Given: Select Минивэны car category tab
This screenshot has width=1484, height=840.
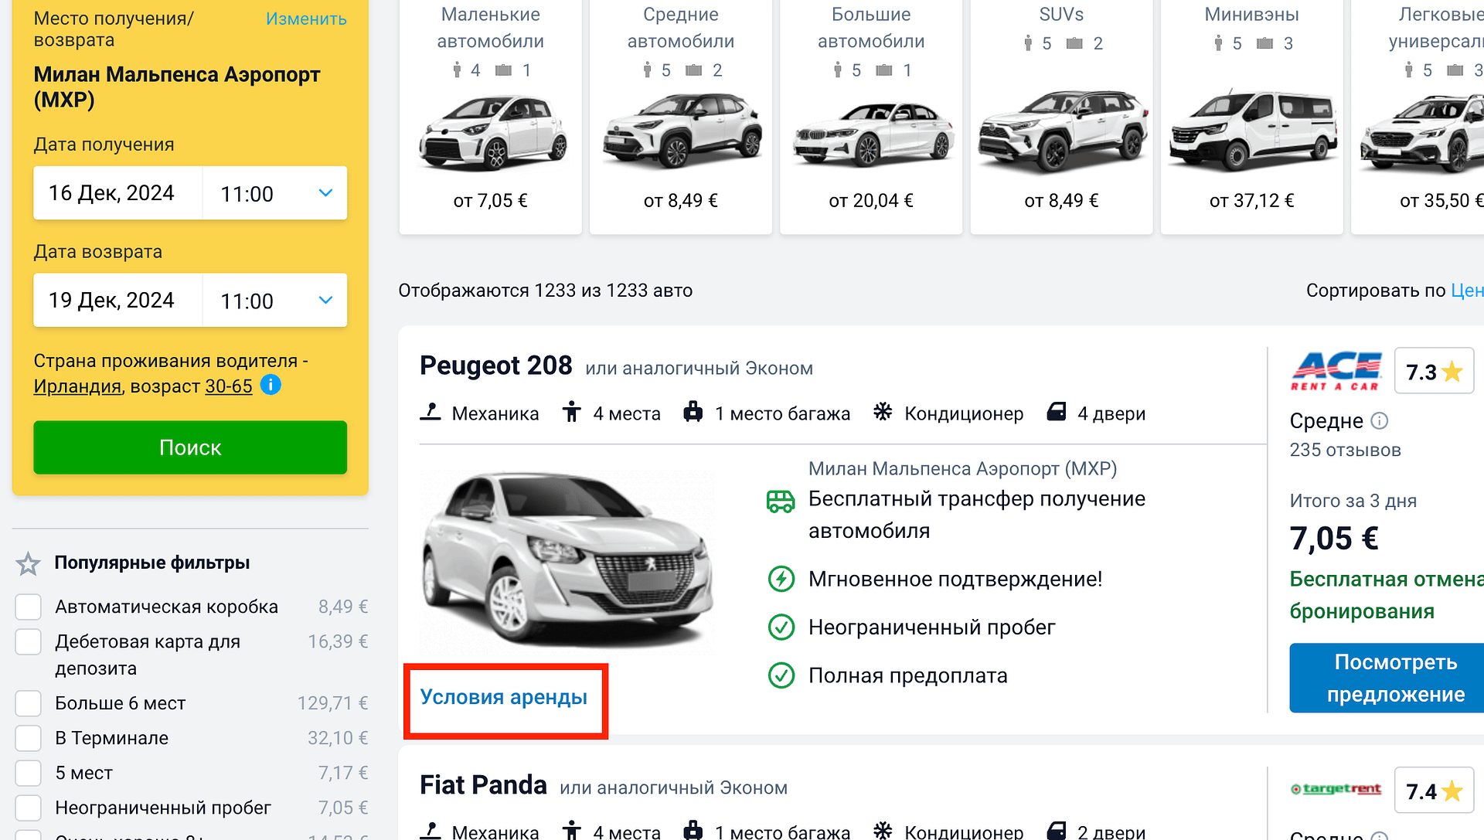Looking at the screenshot, I should point(1251,116).
